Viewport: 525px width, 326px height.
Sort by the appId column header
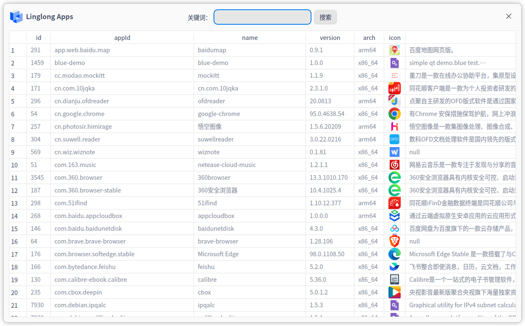point(122,38)
